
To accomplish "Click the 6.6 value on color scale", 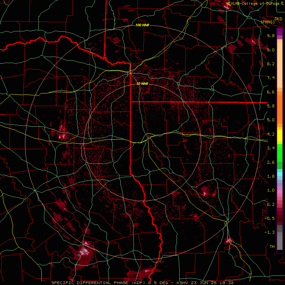I will point(271,92).
